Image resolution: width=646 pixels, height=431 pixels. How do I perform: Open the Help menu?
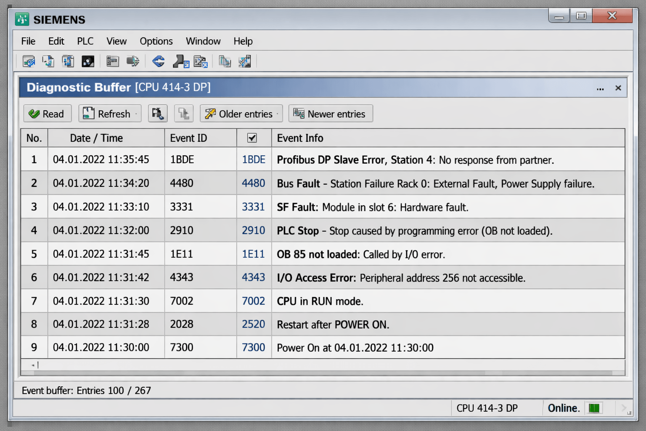pyautogui.click(x=243, y=41)
